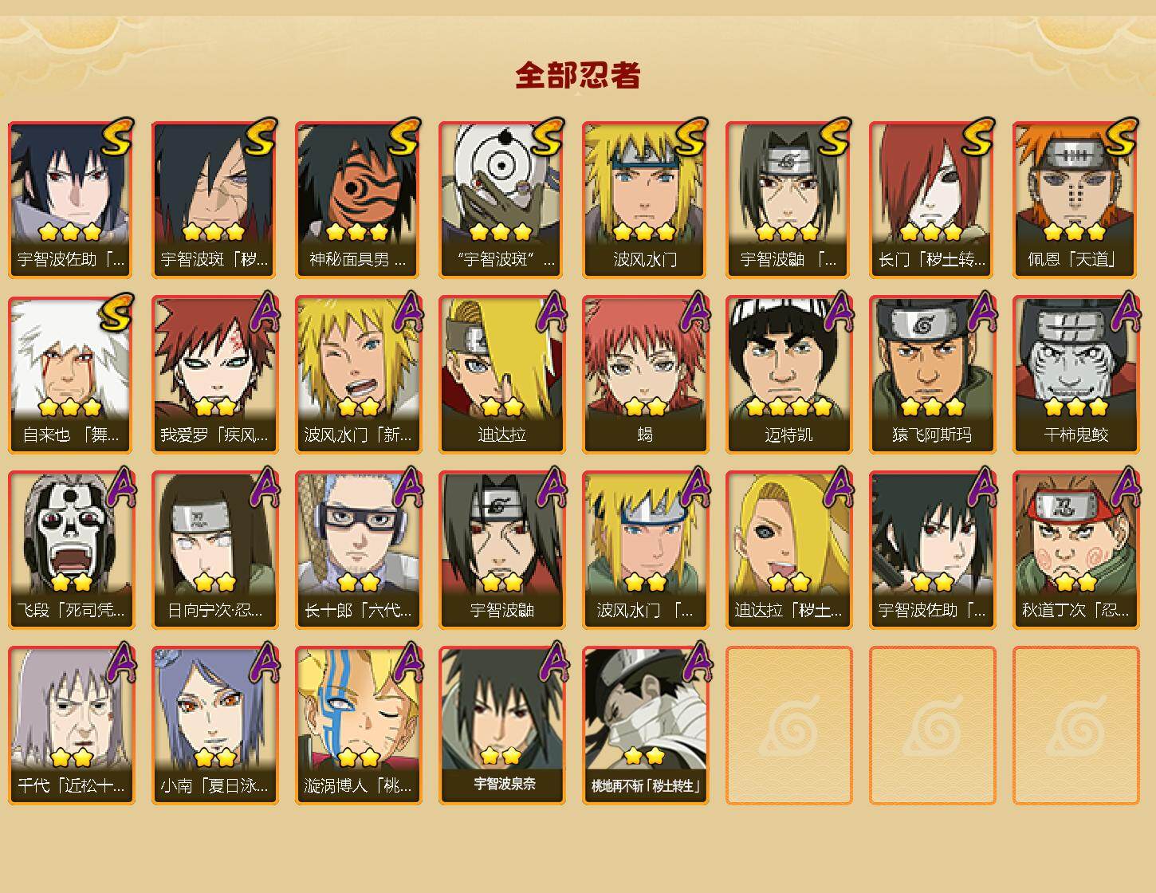Choose the 迪达拉 A-rank card with two stars
The height and width of the screenshot is (893, 1156).
click(x=501, y=375)
